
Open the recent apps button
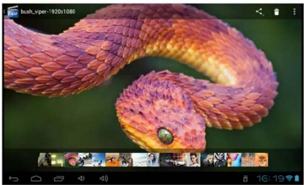click(x=59, y=179)
